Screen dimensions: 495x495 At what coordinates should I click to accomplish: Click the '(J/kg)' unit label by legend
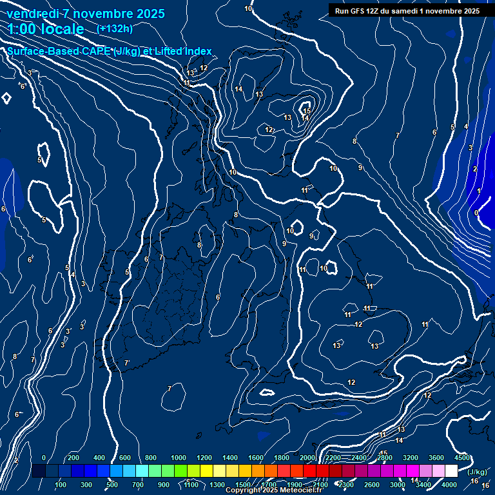click(x=476, y=472)
